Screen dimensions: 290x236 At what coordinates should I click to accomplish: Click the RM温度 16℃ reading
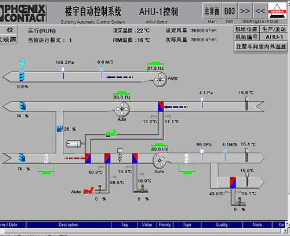pos(144,40)
